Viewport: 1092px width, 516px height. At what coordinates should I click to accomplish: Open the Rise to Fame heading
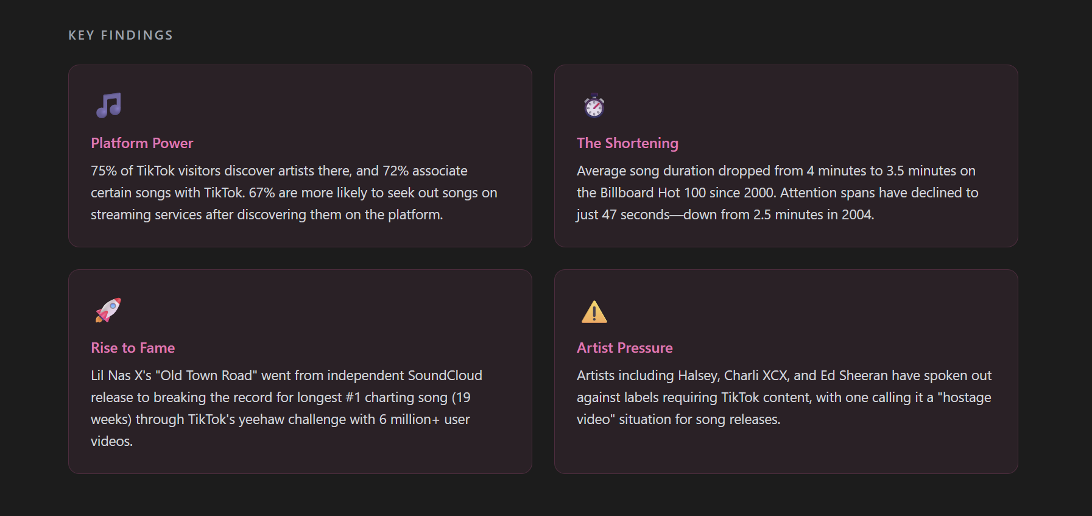pos(133,348)
